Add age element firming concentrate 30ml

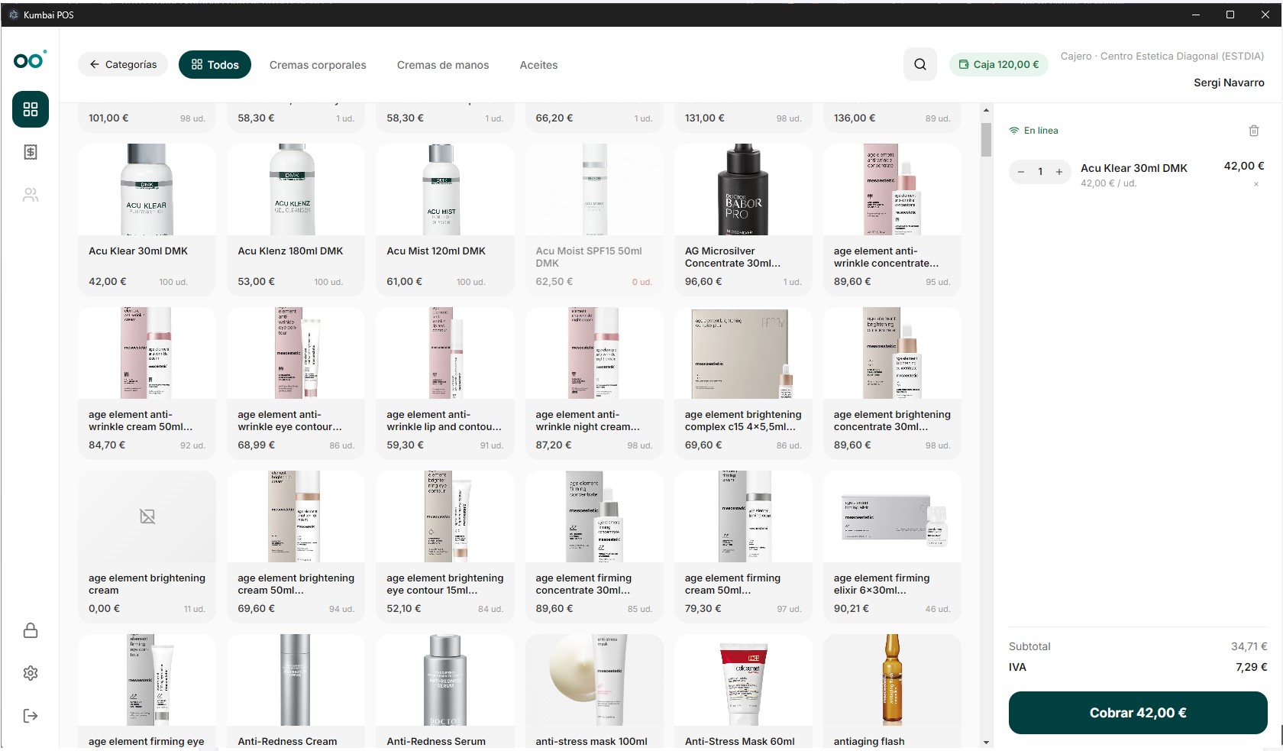[x=594, y=546]
